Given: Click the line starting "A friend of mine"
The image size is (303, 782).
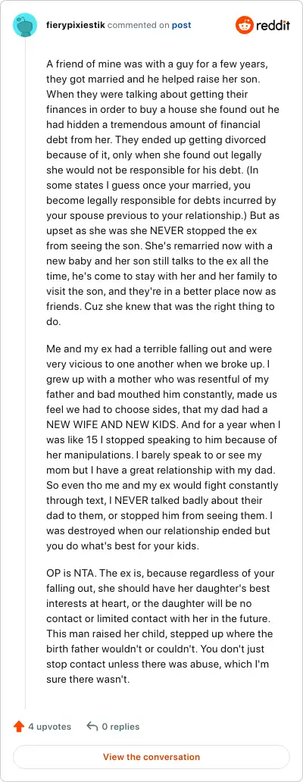Looking at the screenshot, I should click(x=149, y=65).
